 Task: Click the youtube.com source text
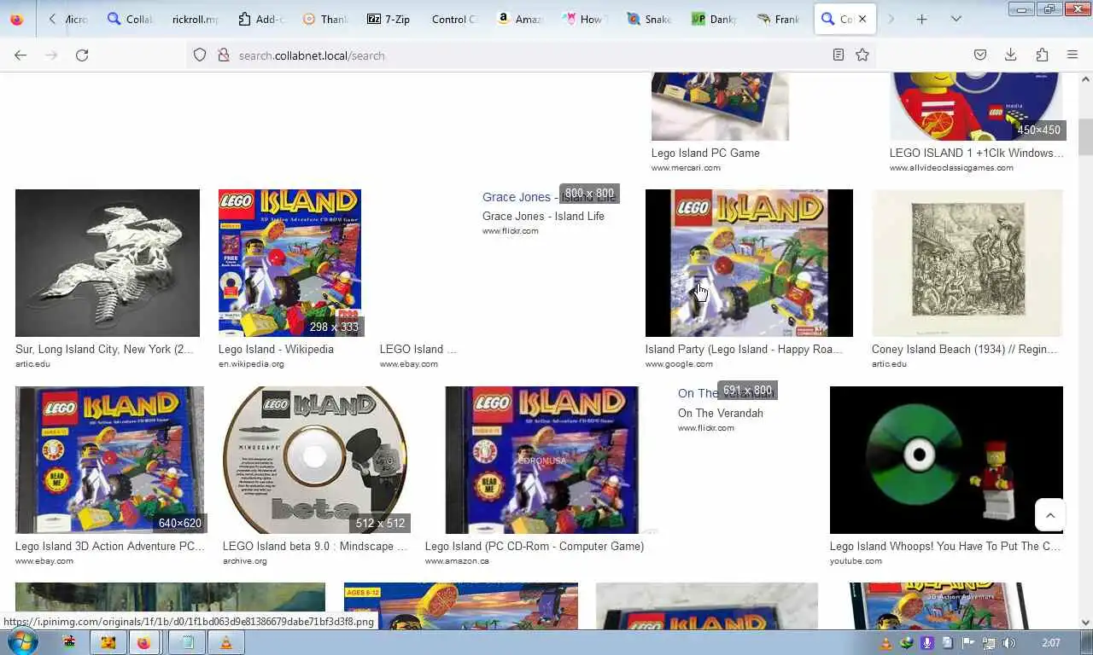[x=856, y=561]
